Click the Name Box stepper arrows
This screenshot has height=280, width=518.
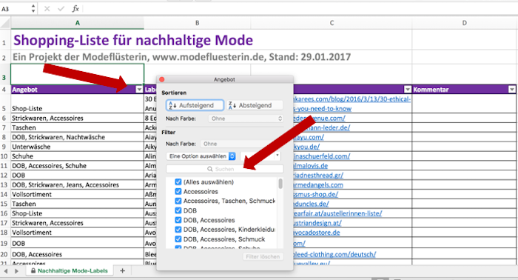33,9
